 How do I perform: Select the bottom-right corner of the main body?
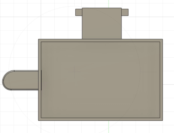point(162,120)
